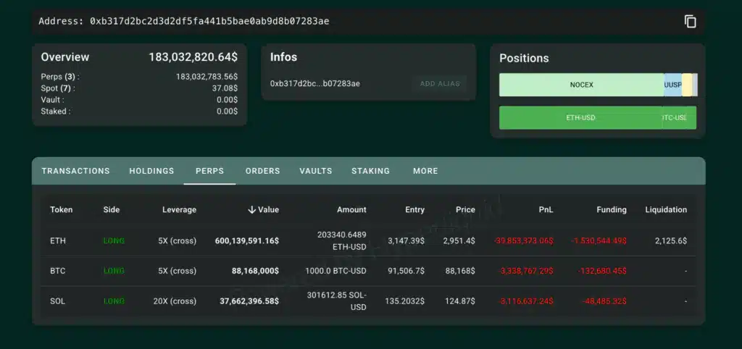Sort by the Liquidation column header
742x349 pixels.
pyautogui.click(x=665, y=210)
